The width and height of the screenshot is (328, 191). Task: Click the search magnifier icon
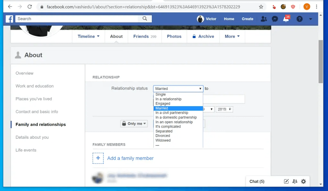pyautogui.click(x=145, y=19)
